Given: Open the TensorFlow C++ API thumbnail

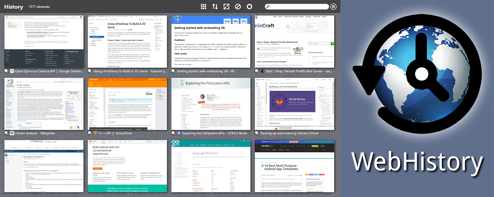Looking at the screenshot, I should [x=127, y=104].
